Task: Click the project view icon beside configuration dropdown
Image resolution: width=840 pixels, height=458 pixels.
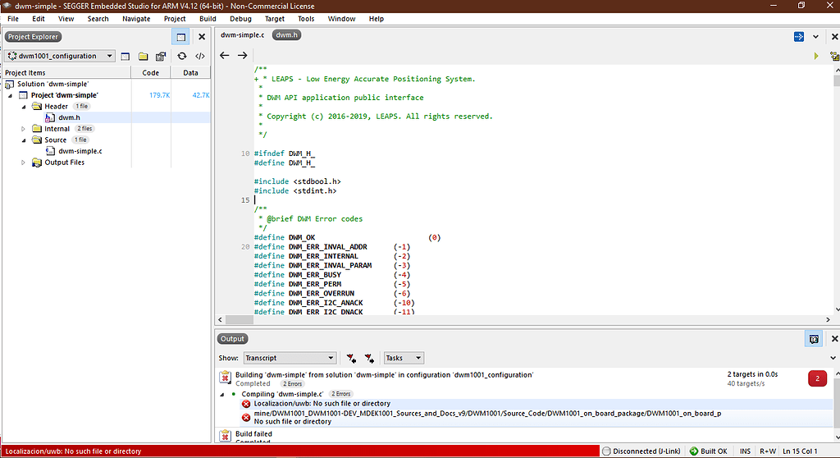Action: click(x=125, y=57)
